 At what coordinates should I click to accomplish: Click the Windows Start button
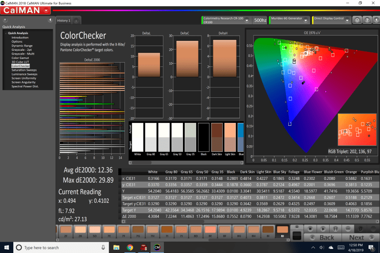(7, 247)
